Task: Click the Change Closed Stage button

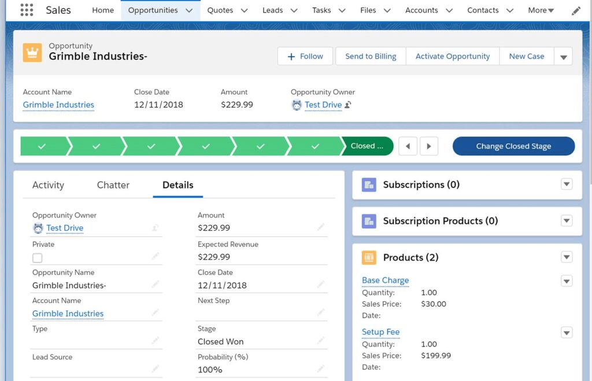Action: 513,146
